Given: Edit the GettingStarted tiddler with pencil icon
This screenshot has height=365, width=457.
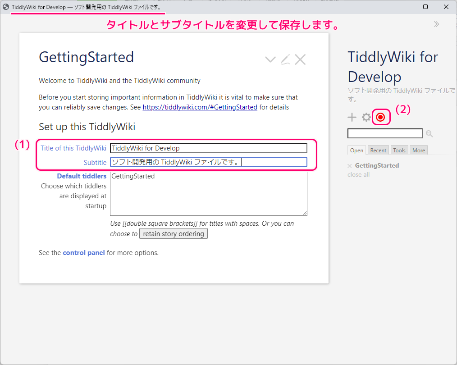Looking at the screenshot, I should coord(285,59).
